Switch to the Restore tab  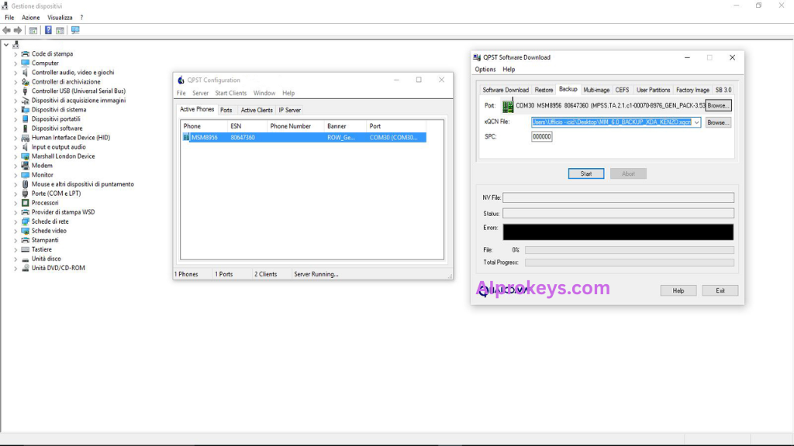coord(544,89)
